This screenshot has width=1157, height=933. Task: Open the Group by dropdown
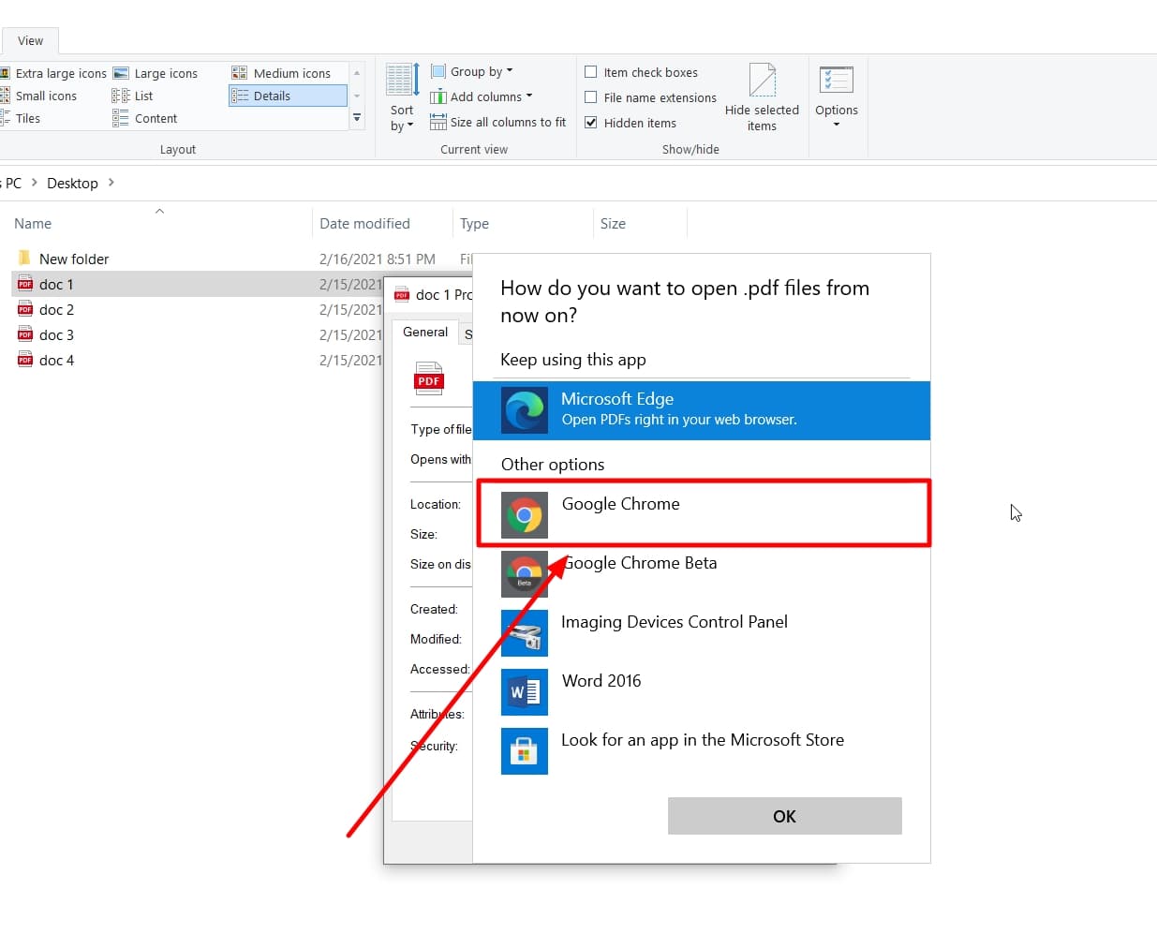click(472, 70)
